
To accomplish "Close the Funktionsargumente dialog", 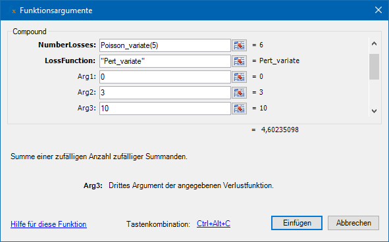I will click(378, 10).
